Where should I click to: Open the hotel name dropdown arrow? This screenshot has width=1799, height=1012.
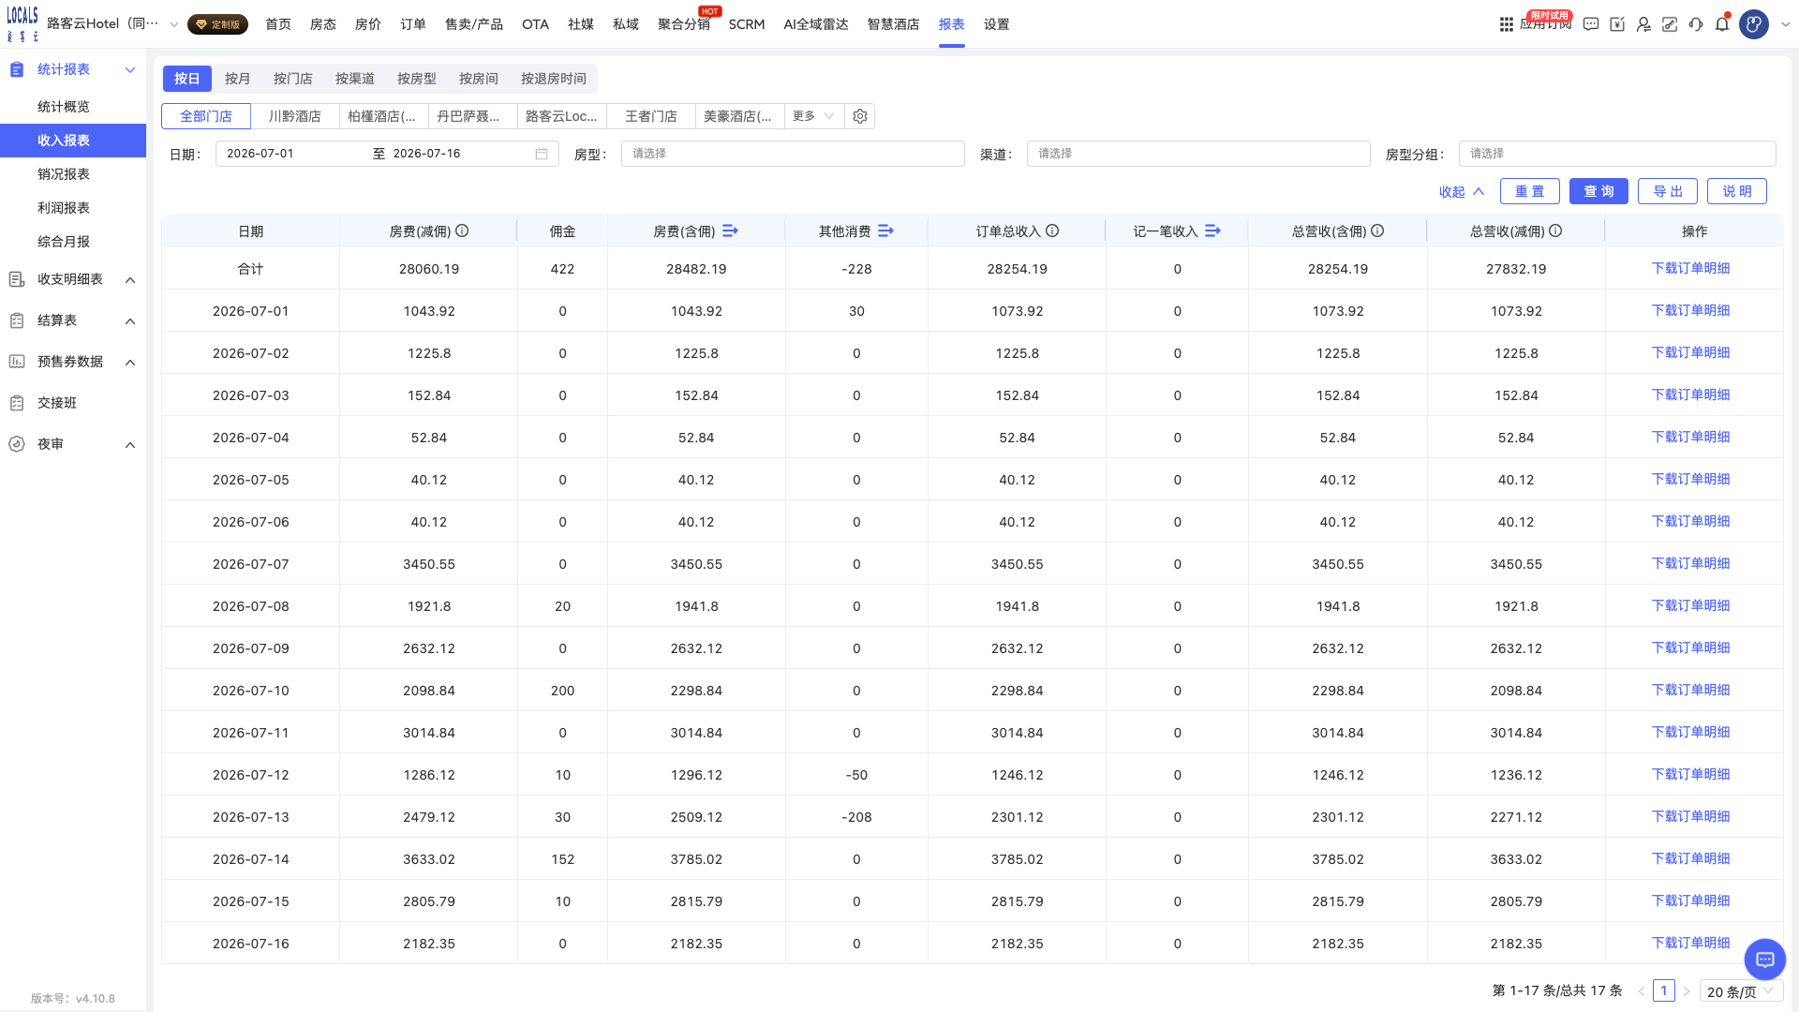click(x=174, y=24)
